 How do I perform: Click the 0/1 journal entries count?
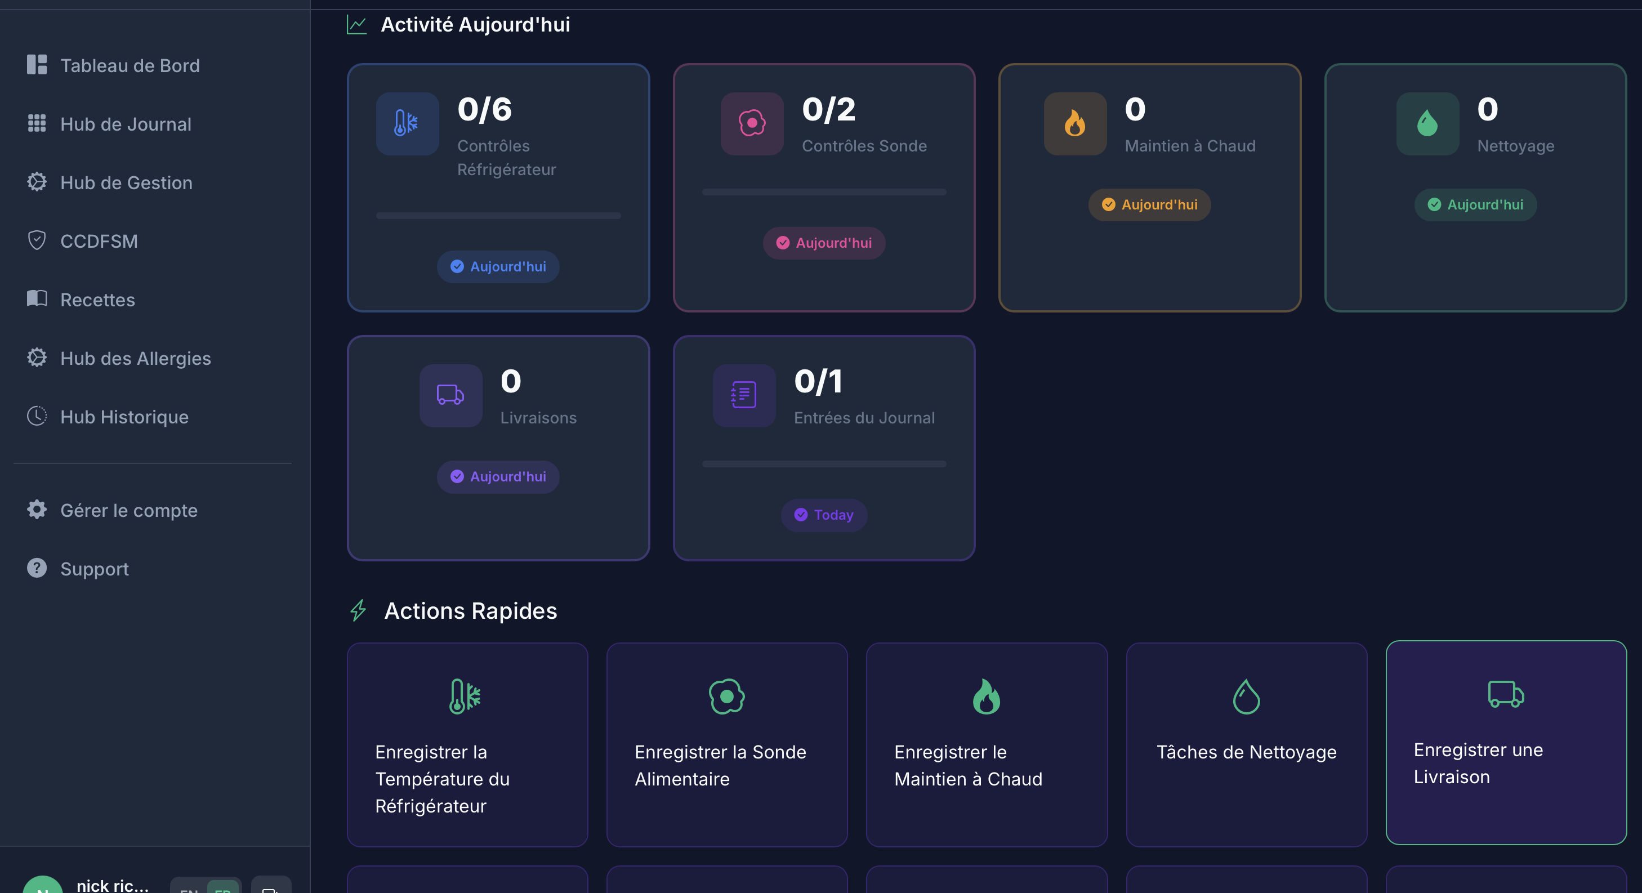[x=818, y=381]
